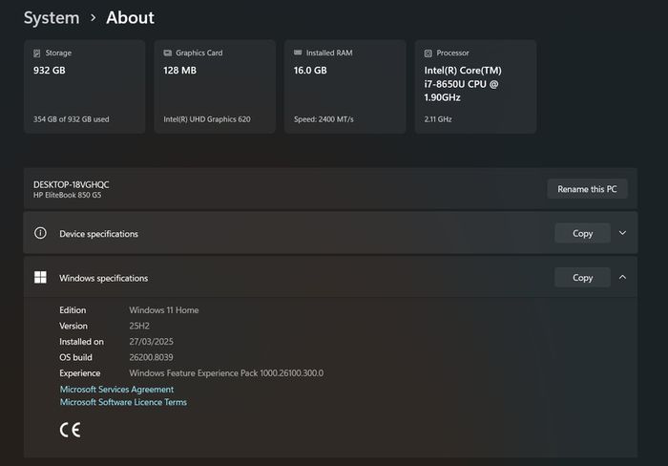Rename this PC
This screenshot has height=466, width=668.
click(x=587, y=189)
